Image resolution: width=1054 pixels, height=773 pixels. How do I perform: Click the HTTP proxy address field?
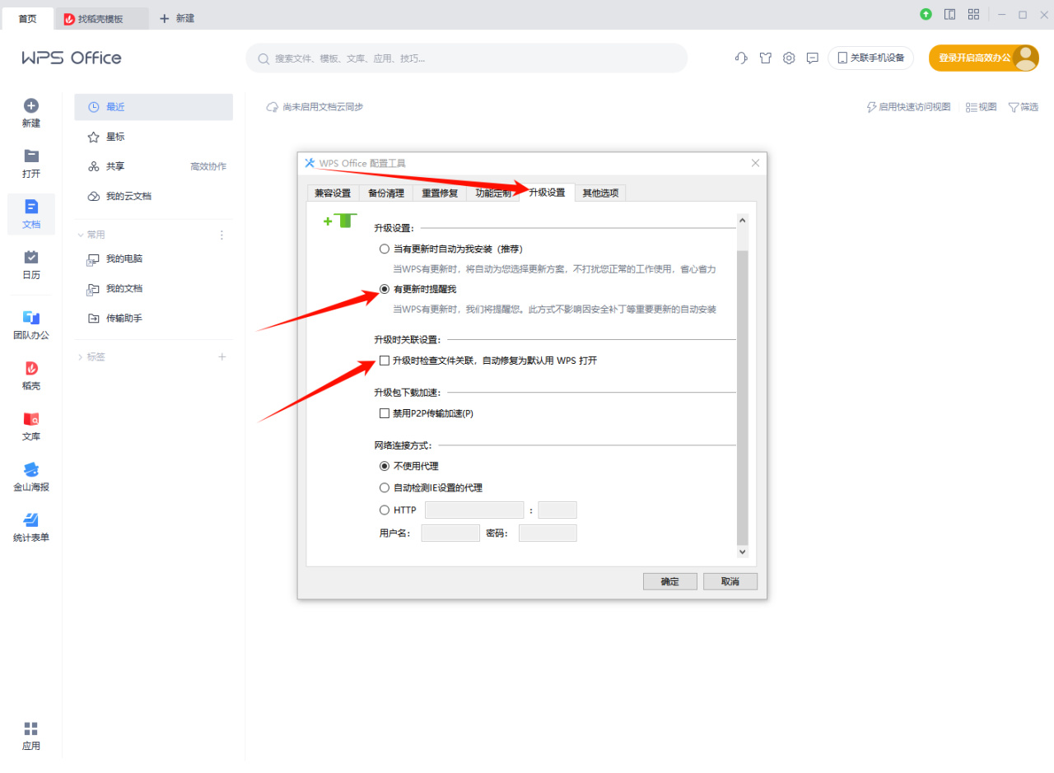tap(474, 510)
